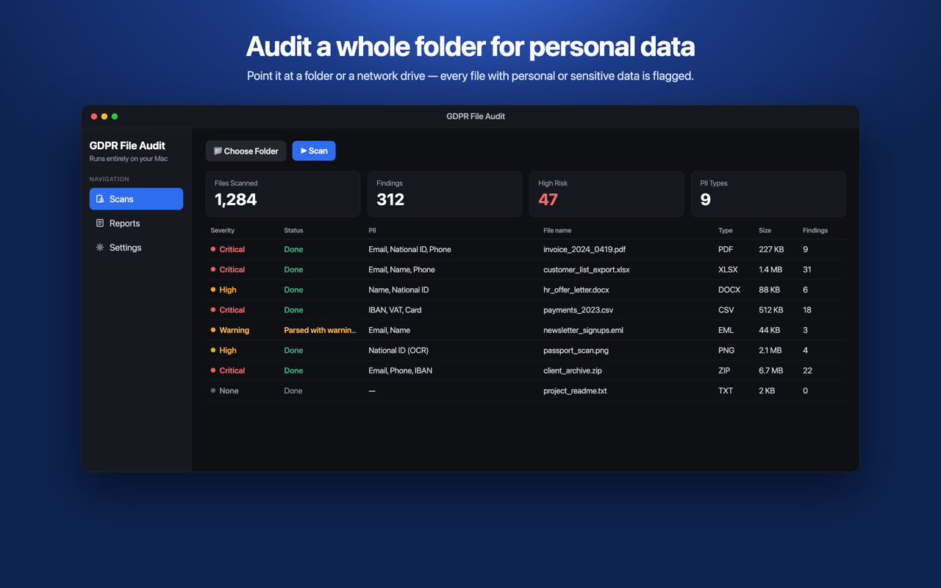Screen dimensions: 941x588
Task: Sort by the File name column header
Action: pos(557,230)
